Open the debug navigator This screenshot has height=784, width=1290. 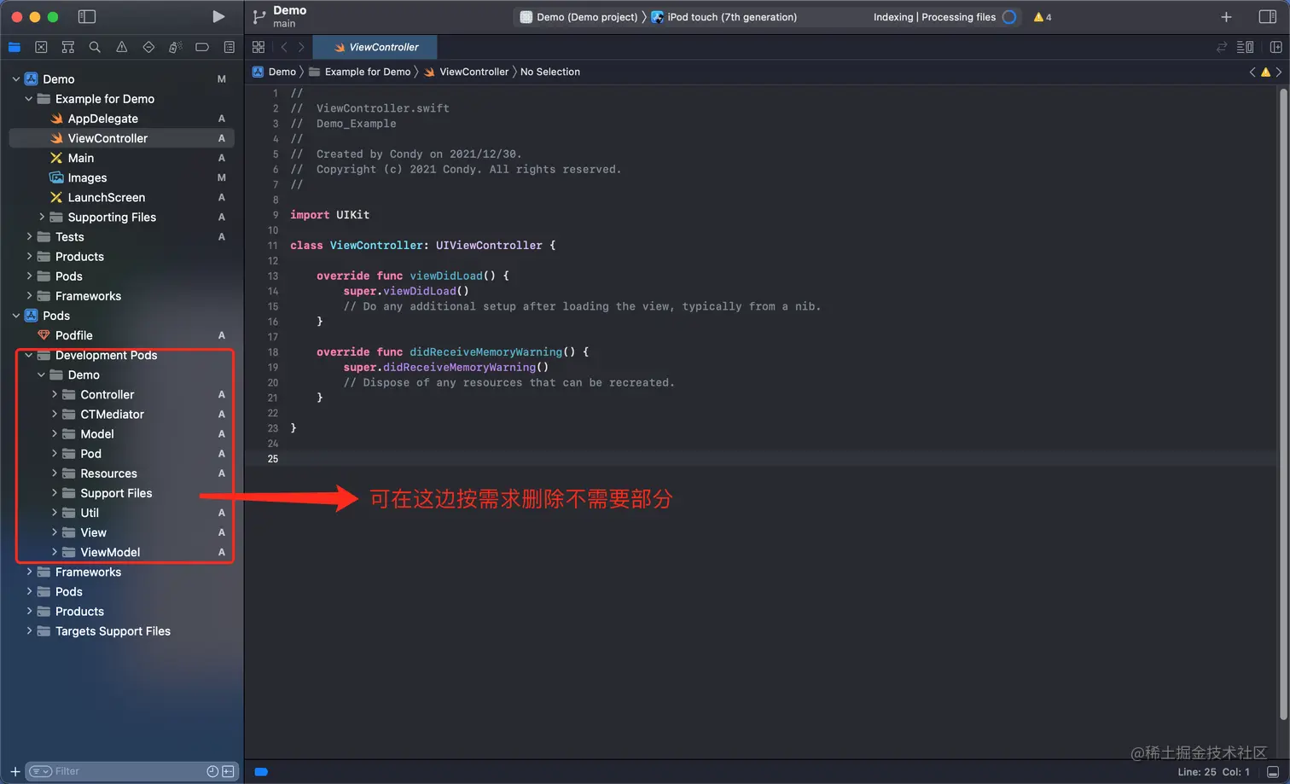[176, 47]
